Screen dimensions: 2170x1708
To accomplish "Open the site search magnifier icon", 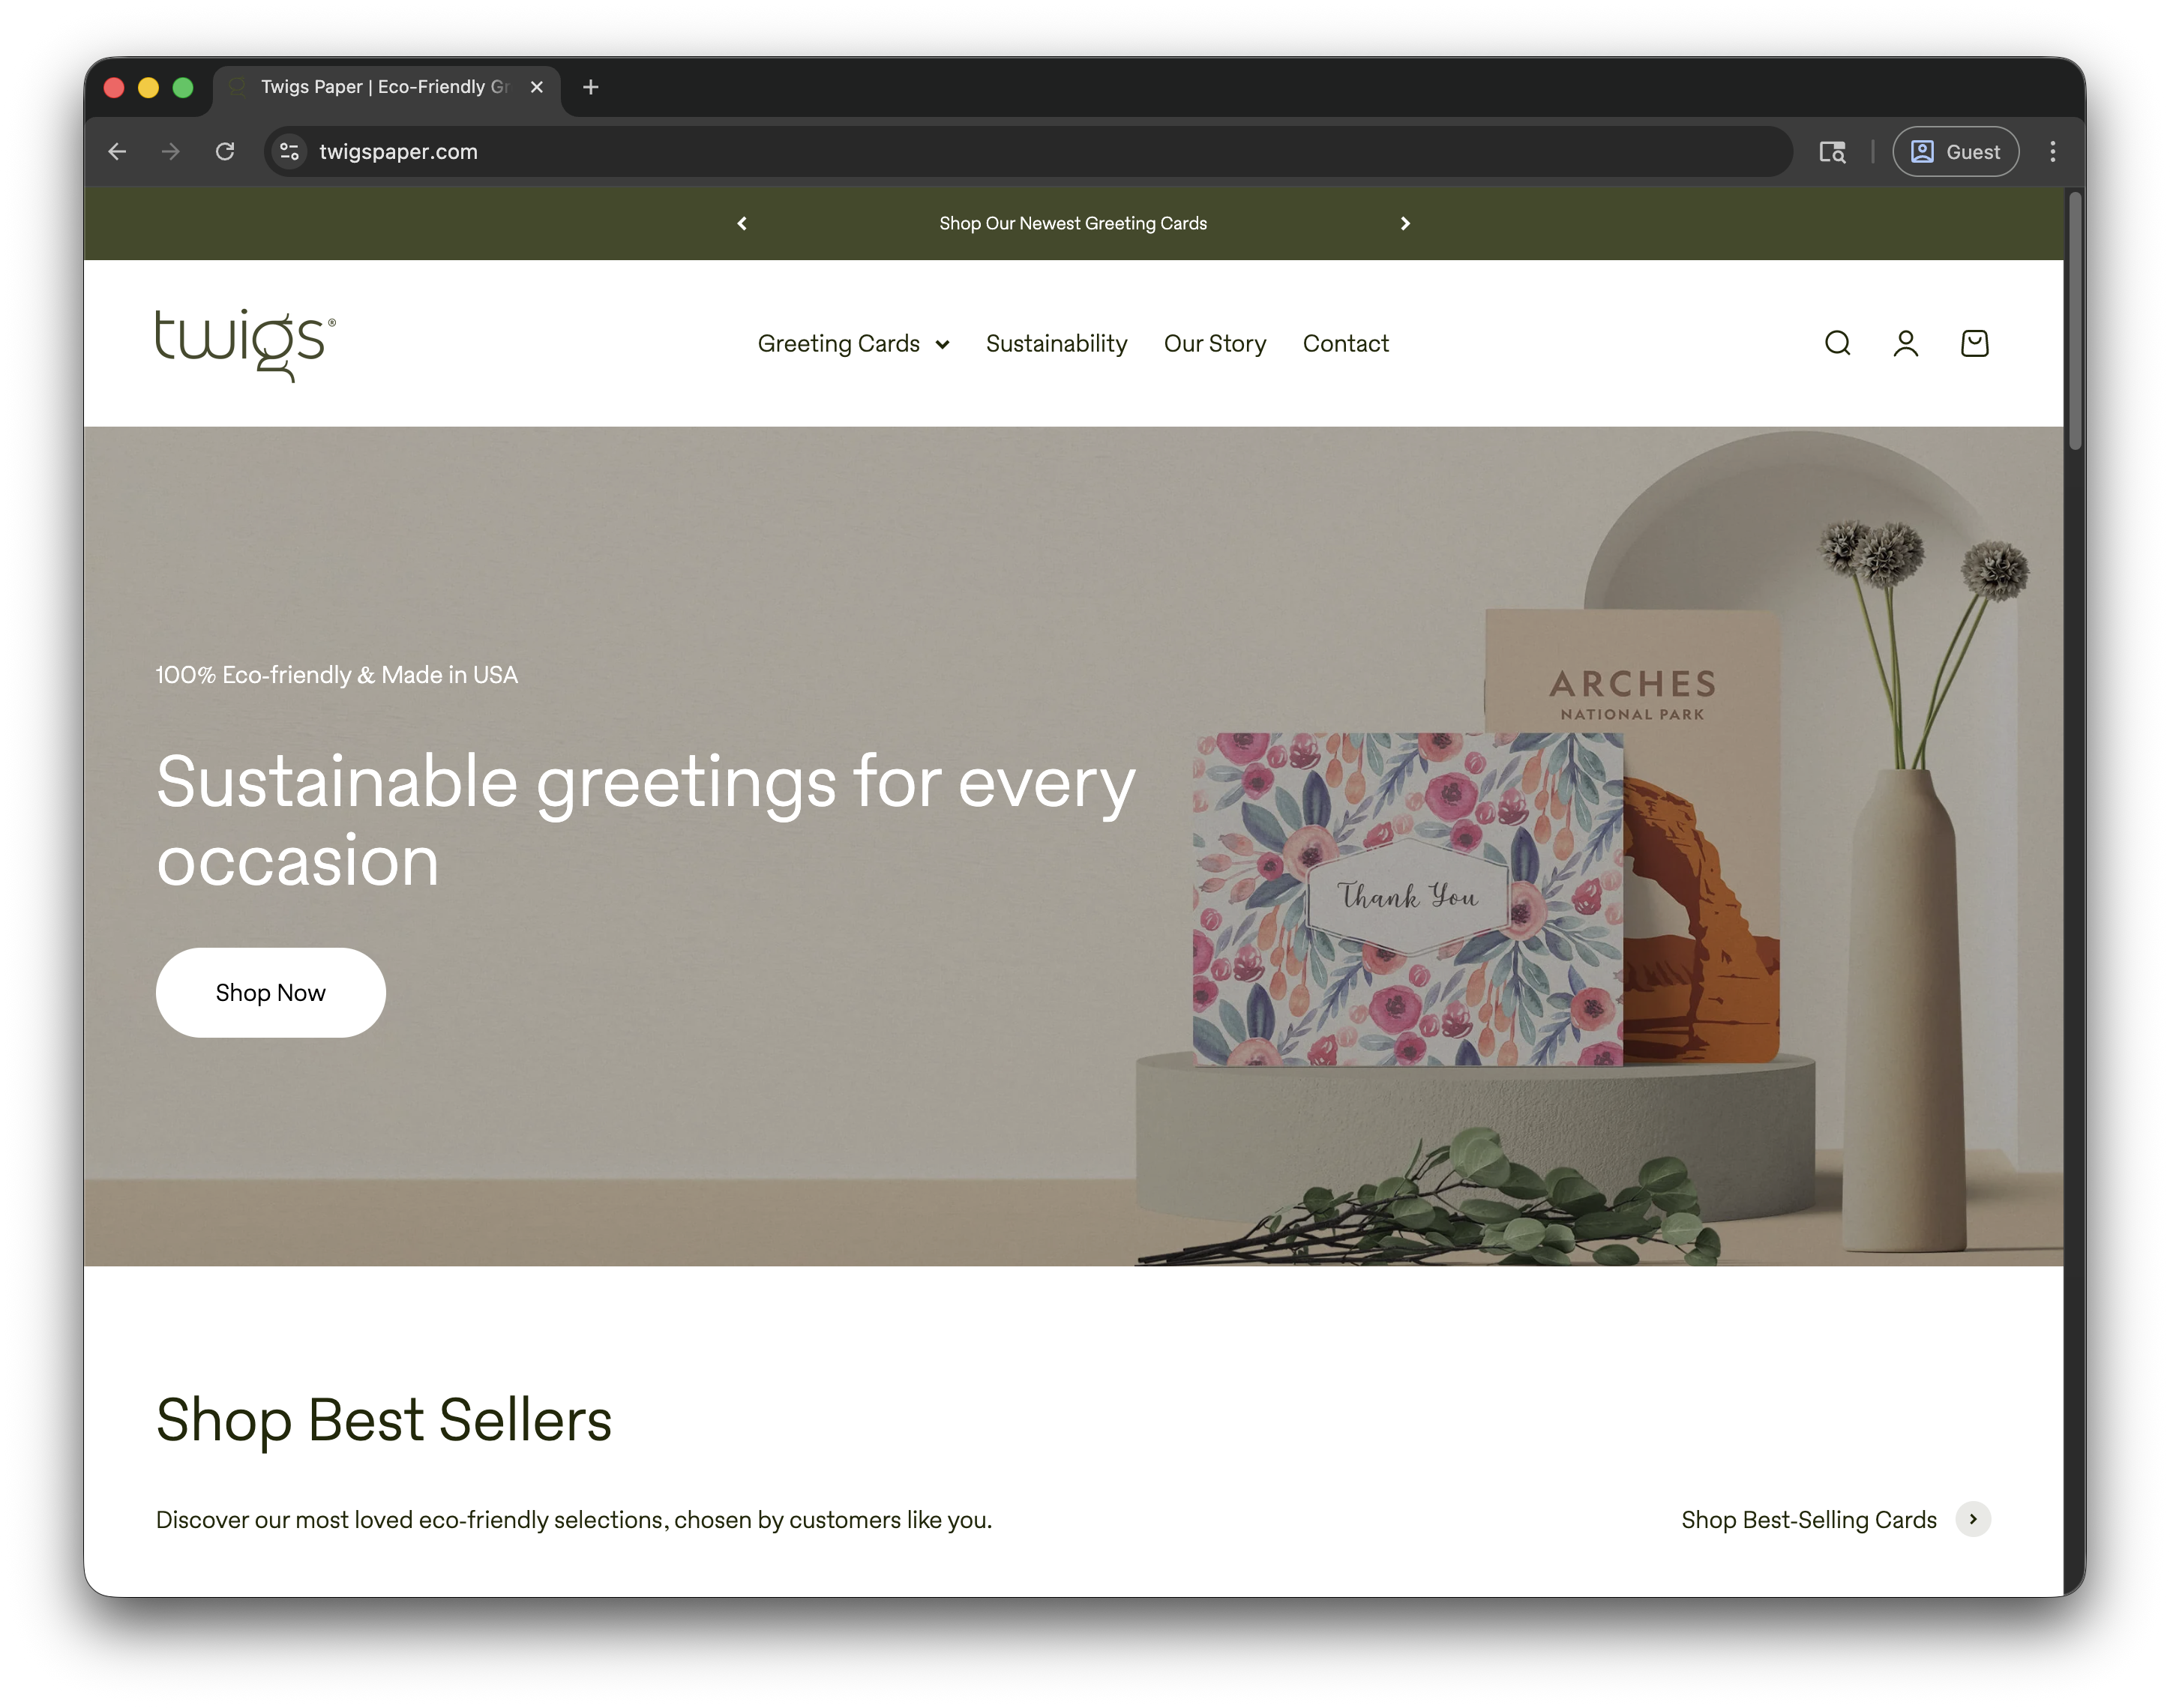I will pyautogui.click(x=1837, y=344).
